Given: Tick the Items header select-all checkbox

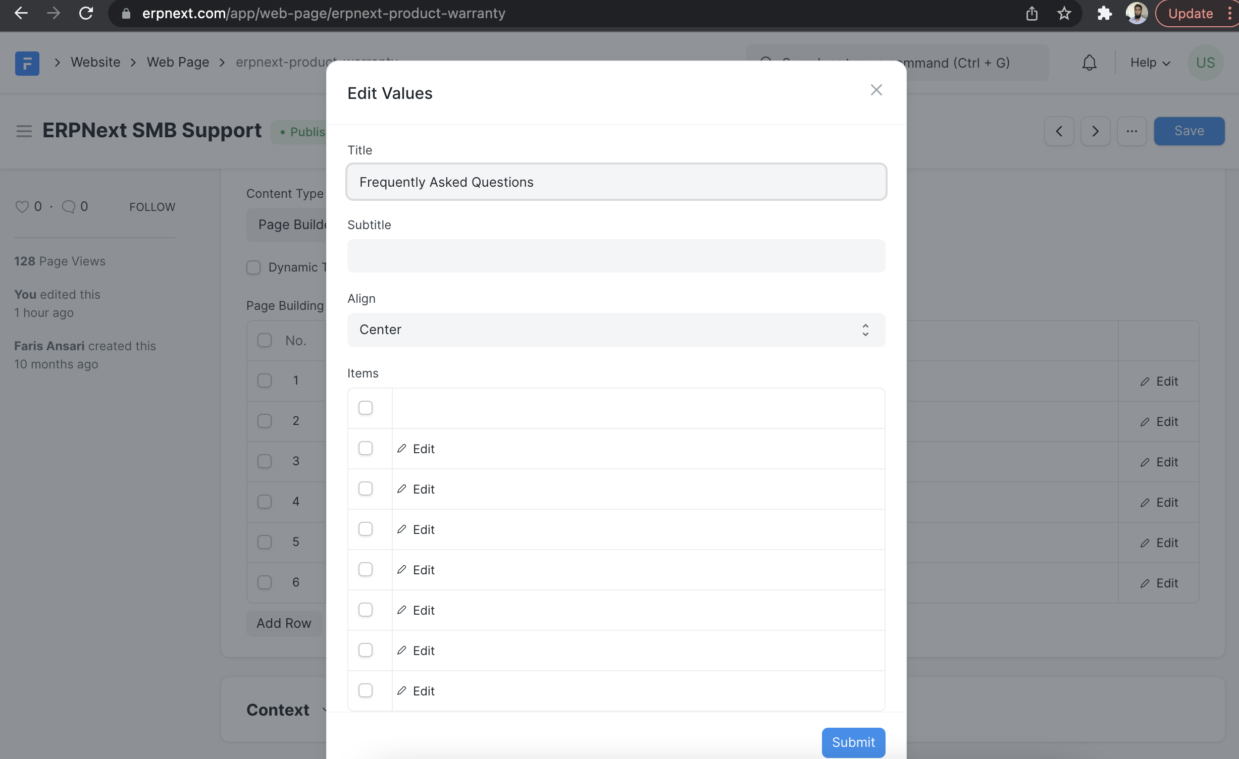Looking at the screenshot, I should coord(365,408).
